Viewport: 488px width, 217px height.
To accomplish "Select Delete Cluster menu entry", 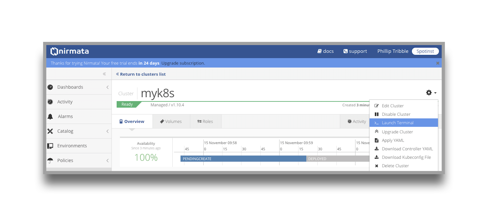I will click(x=395, y=166).
